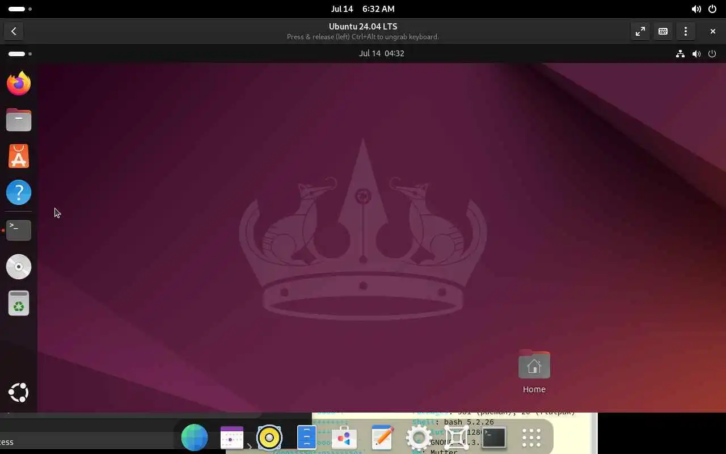The height and width of the screenshot is (454, 726).
Task: Open the Help icon in Ubuntu dock
Action: pos(19,192)
